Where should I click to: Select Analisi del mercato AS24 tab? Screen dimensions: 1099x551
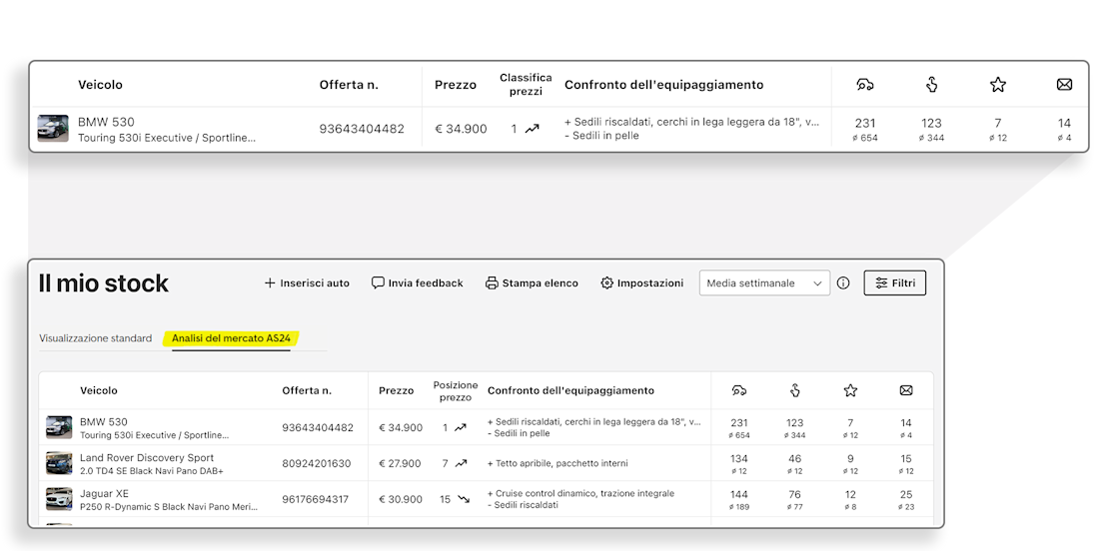coord(232,338)
